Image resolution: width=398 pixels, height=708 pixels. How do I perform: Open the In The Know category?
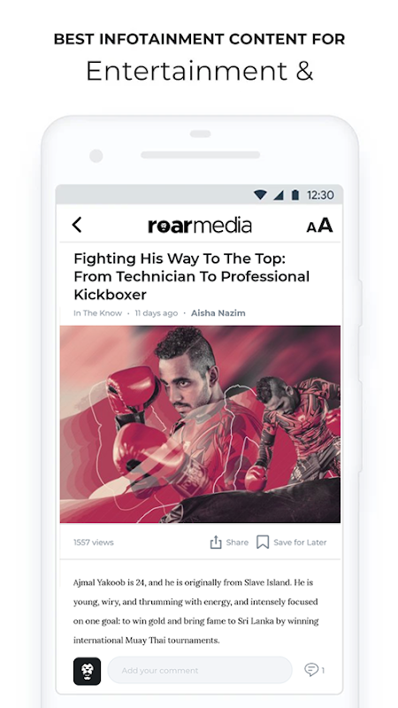pyautogui.click(x=97, y=313)
